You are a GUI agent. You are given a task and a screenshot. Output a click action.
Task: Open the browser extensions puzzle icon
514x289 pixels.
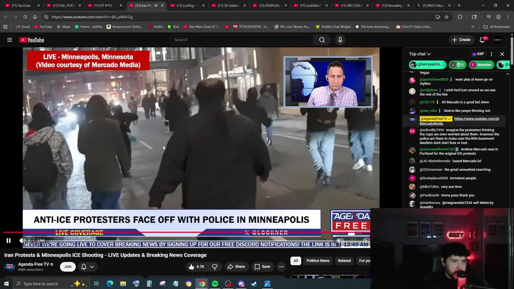[460, 17]
